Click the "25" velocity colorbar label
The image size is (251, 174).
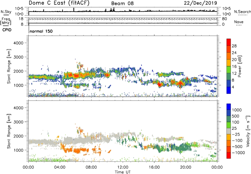pyautogui.click(x=234, y=128)
